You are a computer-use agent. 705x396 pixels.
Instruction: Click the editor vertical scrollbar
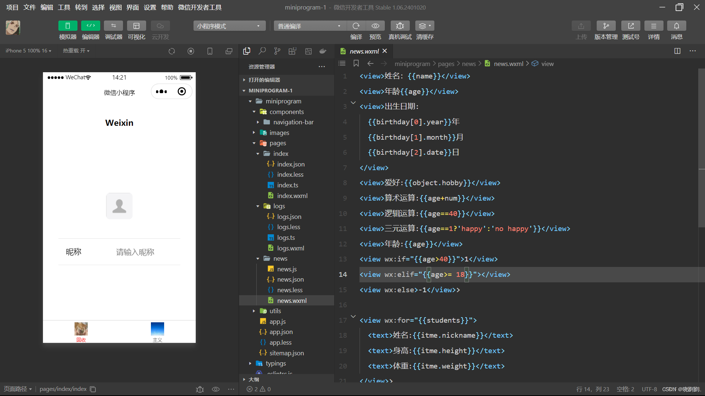tap(701, 147)
